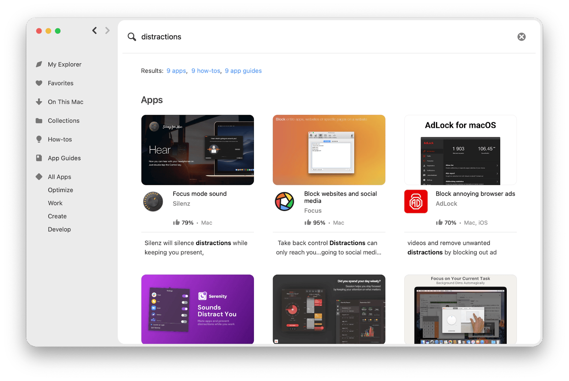This screenshot has height=381, width=569.
Task: Jump to the 9 apps results link
Action: coord(176,71)
